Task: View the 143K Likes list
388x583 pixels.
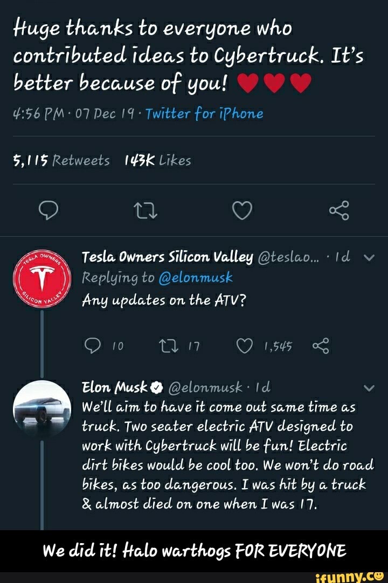Action: point(158,160)
